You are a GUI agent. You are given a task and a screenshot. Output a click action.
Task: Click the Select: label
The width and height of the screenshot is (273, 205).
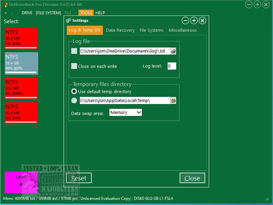click(x=11, y=21)
